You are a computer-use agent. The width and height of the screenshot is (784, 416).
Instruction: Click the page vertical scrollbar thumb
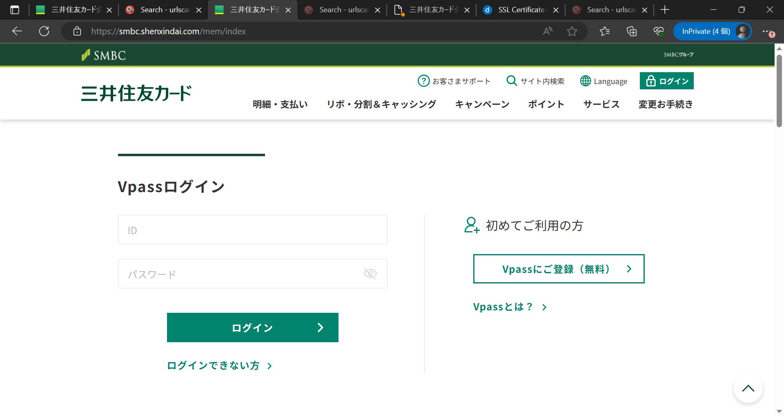(x=779, y=91)
